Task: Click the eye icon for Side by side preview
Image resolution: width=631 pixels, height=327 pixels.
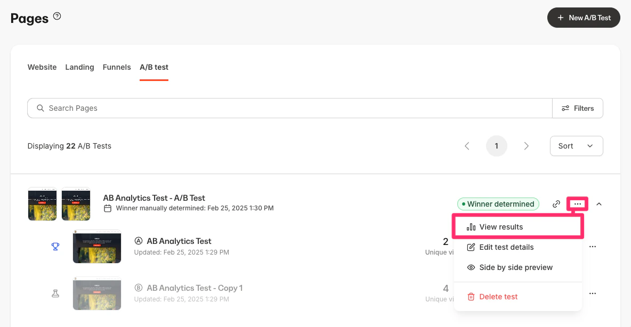Action: [x=471, y=267]
